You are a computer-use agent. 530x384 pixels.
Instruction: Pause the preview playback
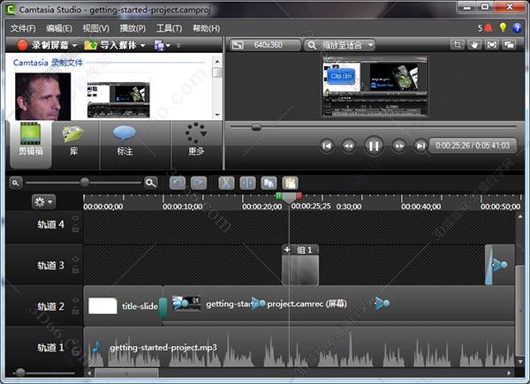pyautogui.click(x=374, y=146)
